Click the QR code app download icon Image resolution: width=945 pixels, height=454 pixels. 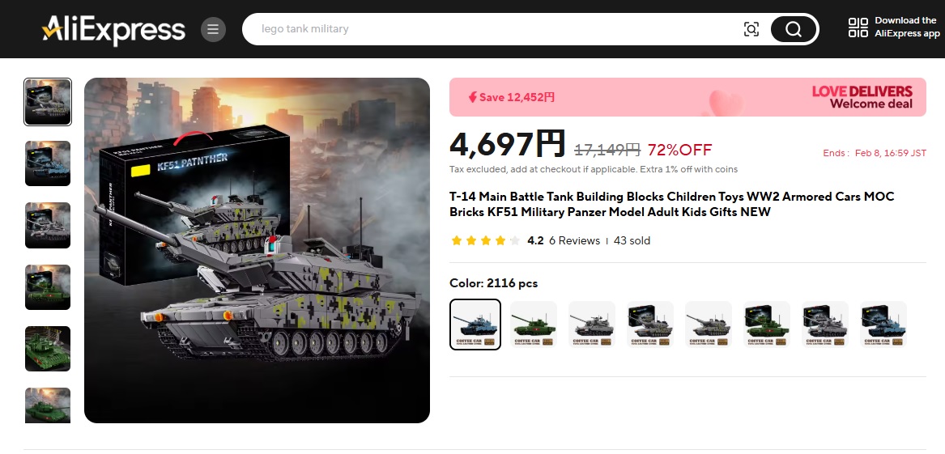coord(858,28)
